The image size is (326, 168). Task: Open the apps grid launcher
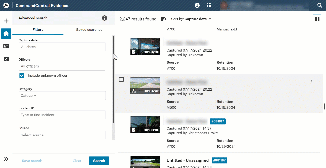pyautogui.click(x=209, y=6)
